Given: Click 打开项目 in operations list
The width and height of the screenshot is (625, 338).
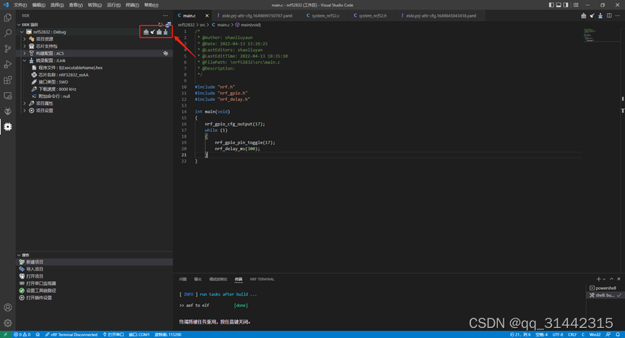Looking at the screenshot, I should [35, 276].
